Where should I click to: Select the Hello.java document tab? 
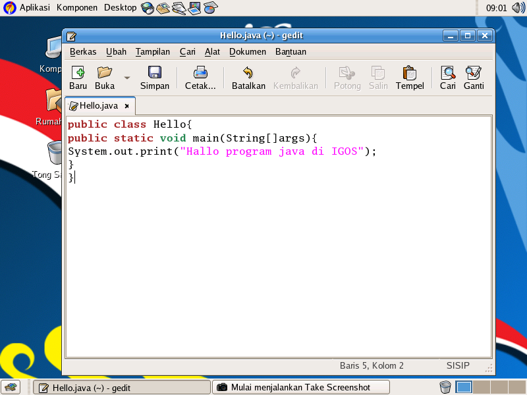point(99,106)
